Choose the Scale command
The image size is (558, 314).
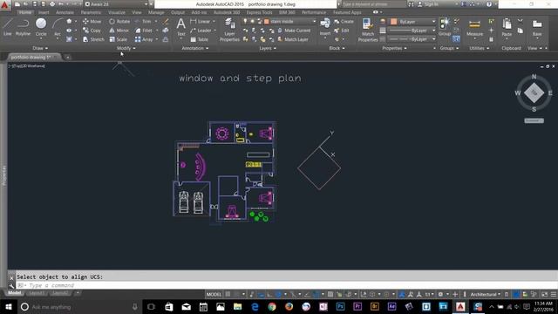(x=119, y=39)
